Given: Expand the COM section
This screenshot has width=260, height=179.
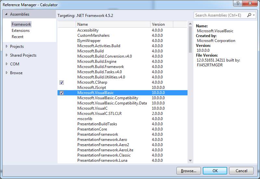Looking at the screenshot, I should [6, 64].
